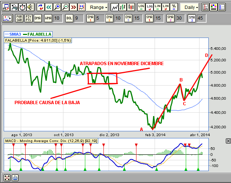The image size is (231, 183).
Task: Click the FALABELLA legend entry
Action: [37, 34]
